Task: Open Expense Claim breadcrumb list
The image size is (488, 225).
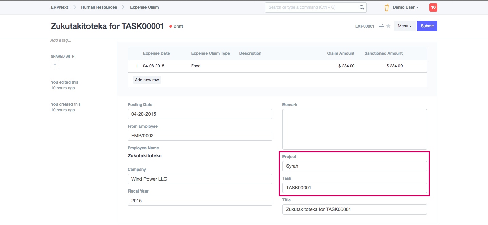Action: coord(144,7)
